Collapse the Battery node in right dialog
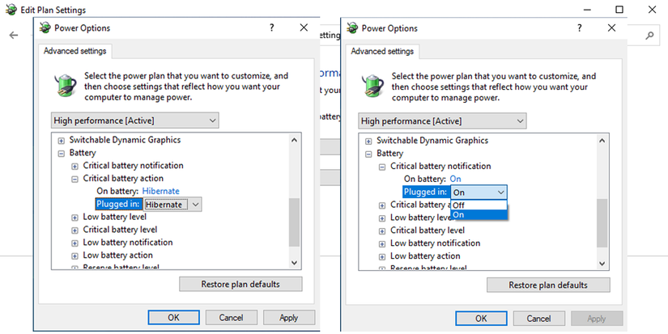668x334 pixels. click(x=368, y=154)
